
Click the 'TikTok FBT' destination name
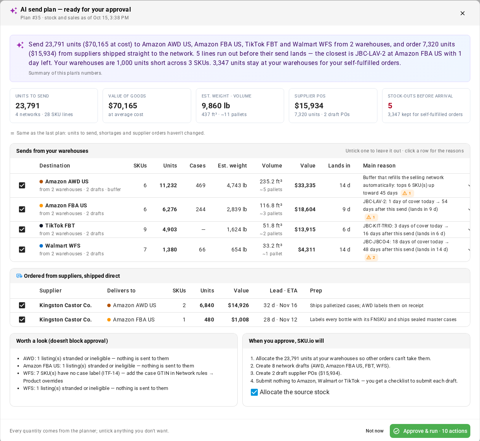60,226
